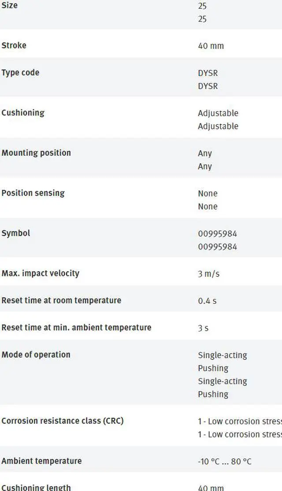Select the Mode of operation label
Viewport: 282px width, 491px height.
[x=36, y=355]
